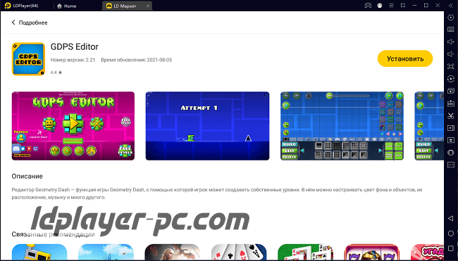
Task: Click Время обновления: 2021-08-05 text
Action: [x=137, y=60]
